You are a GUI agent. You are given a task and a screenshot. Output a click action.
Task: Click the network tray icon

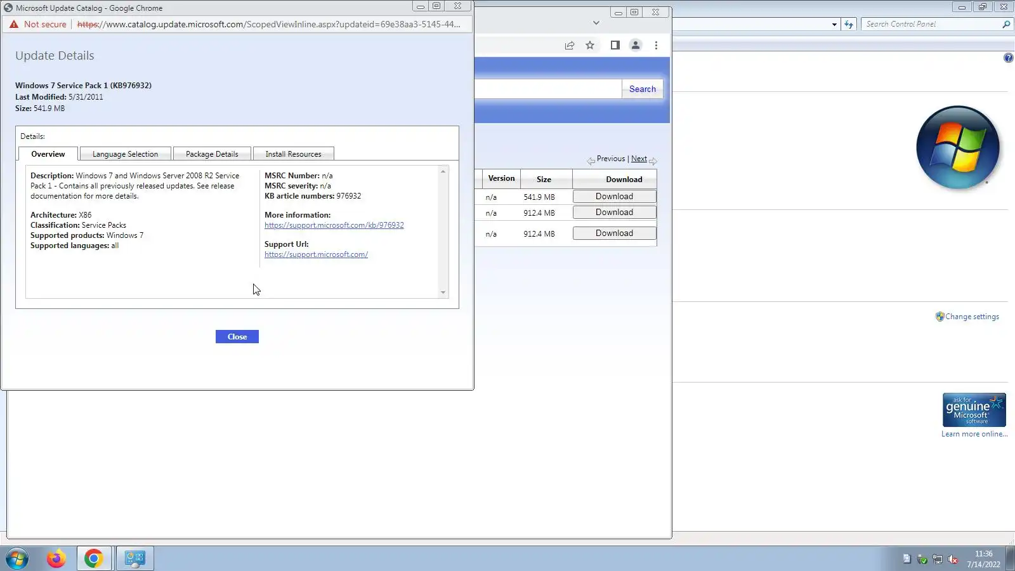pos(937,559)
